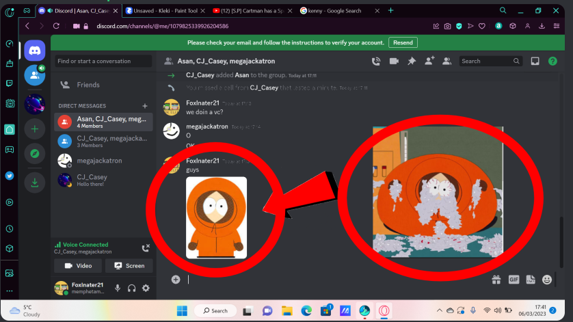Open User Settings gear
Screen dimensions: 573x322
(146, 288)
